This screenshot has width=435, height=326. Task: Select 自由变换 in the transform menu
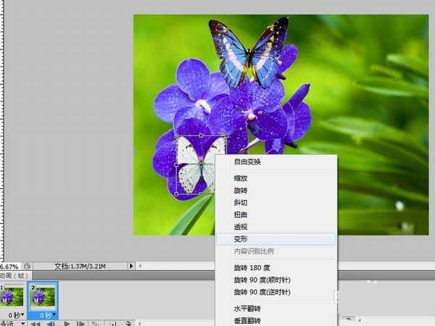click(x=247, y=162)
